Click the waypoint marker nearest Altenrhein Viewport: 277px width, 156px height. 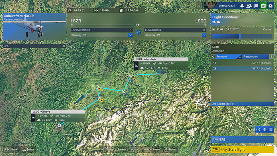[x=131, y=75]
